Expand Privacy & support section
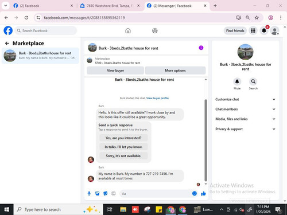 pyautogui.click(x=246, y=129)
